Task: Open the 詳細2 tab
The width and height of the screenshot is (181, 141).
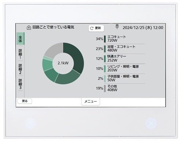Action: pos(20,69)
